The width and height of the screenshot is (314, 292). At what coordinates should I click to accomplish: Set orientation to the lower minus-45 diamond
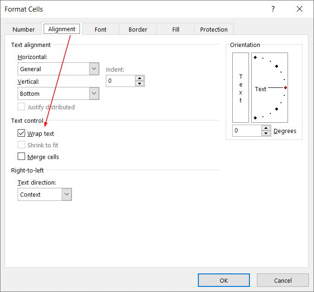click(276, 109)
